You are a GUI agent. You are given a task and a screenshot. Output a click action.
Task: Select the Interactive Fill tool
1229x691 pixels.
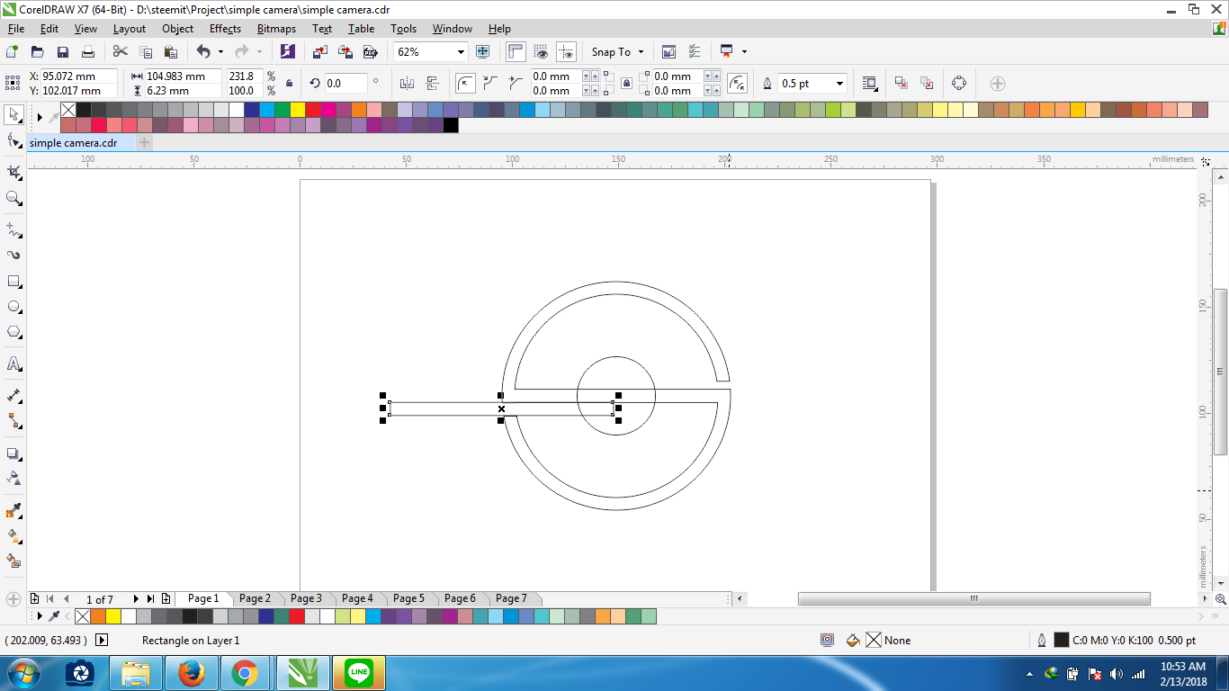click(x=13, y=536)
